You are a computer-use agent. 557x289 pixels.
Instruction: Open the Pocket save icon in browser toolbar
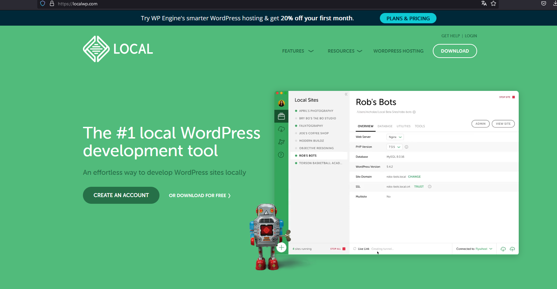tap(544, 3)
